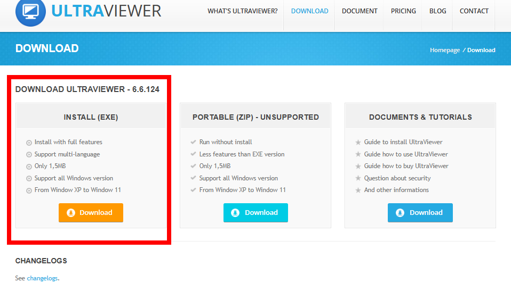The image size is (511, 291).
Task: Click From Window XP to Window 11 in Install card
Action: [77, 190]
